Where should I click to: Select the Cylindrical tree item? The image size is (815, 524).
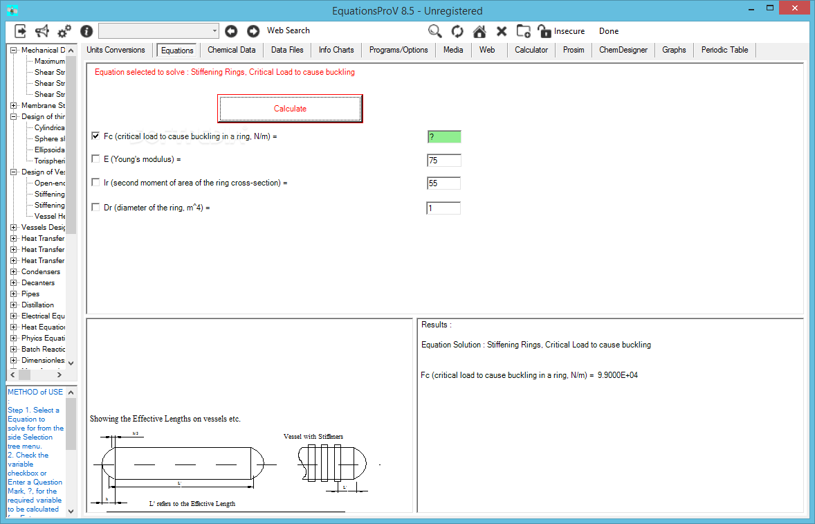click(49, 128)
